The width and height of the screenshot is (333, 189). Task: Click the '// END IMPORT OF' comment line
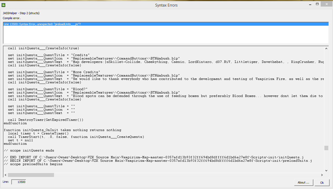click(154, 157)
